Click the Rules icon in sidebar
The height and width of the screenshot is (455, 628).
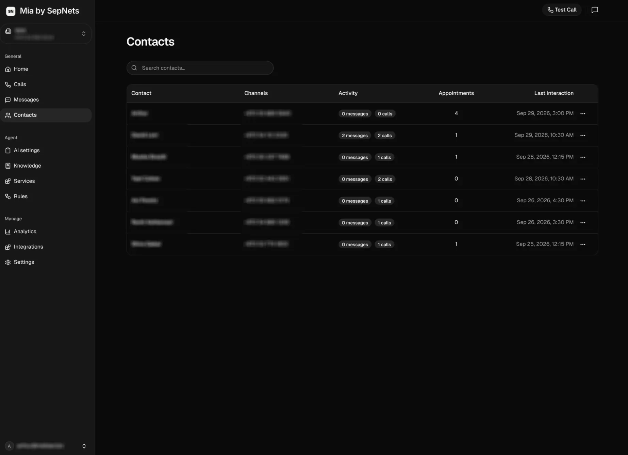tap(8, 197)
